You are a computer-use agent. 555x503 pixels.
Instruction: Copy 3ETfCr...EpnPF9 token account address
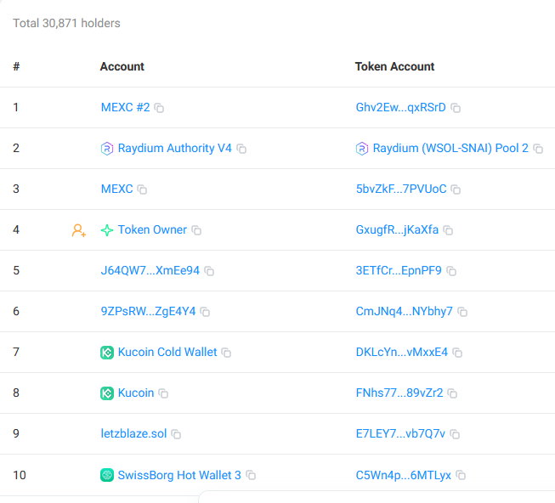pos(451,271)
